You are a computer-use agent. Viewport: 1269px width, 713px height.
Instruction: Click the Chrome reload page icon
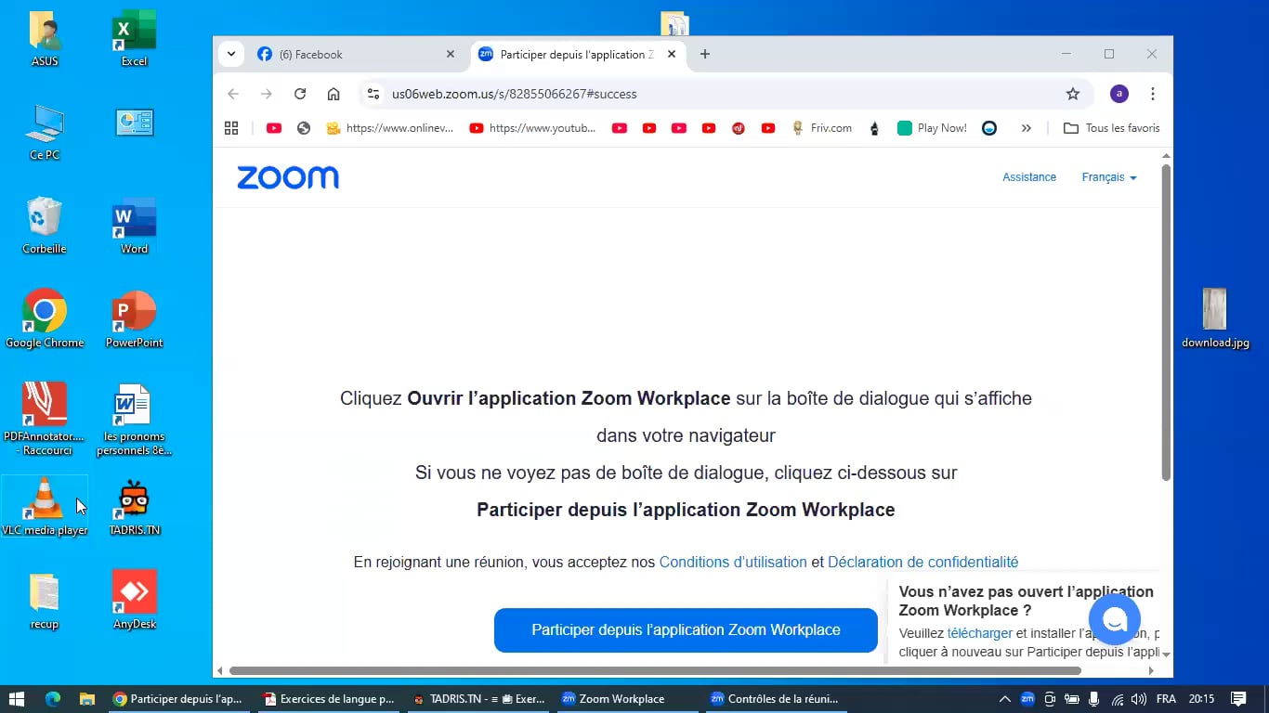pos(300,94)
